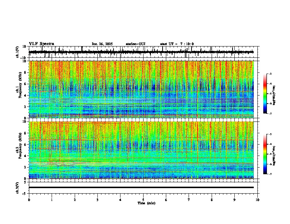Image resolution: width=290 pixels, height=224 pixels.
Task: Click time axis tick label "3"
Action: pos(97,200)
